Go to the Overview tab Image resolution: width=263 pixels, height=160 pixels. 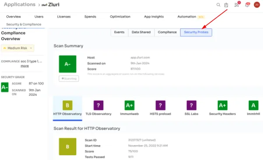coord(14,17)
